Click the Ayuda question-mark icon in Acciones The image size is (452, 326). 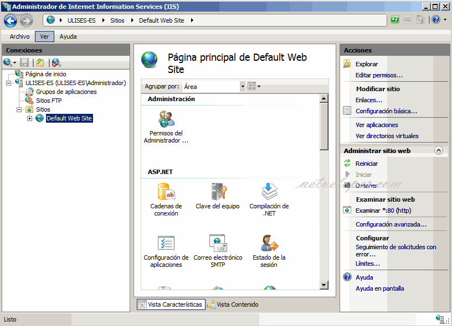click(347, 277)
